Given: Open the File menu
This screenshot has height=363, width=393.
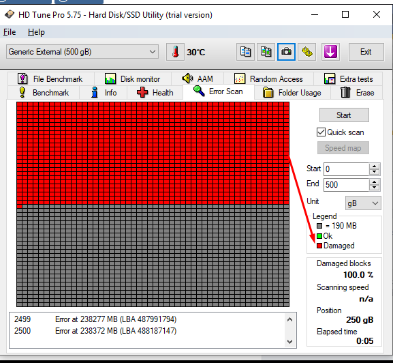Looking at the screenshot, I should (10, 32).
